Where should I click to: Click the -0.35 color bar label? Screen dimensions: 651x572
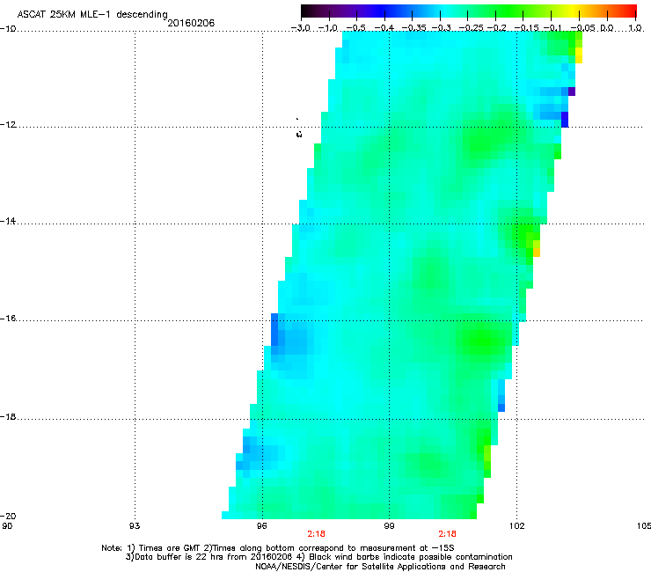(413, 28)
